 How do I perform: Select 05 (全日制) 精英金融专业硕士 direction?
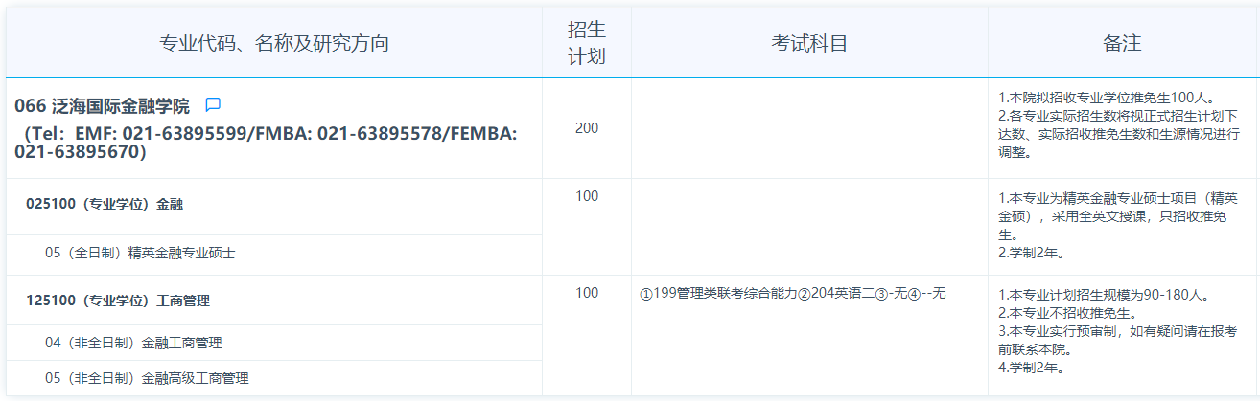[x=140, y=254]
